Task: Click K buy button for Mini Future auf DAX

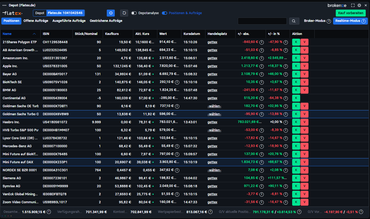Action: pos(296,162)
